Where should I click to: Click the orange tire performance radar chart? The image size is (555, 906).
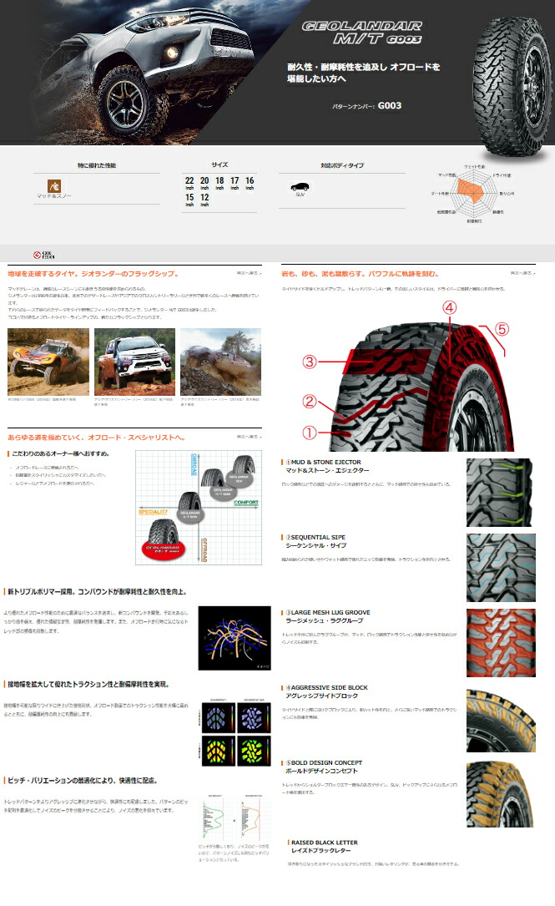point(473,193)
